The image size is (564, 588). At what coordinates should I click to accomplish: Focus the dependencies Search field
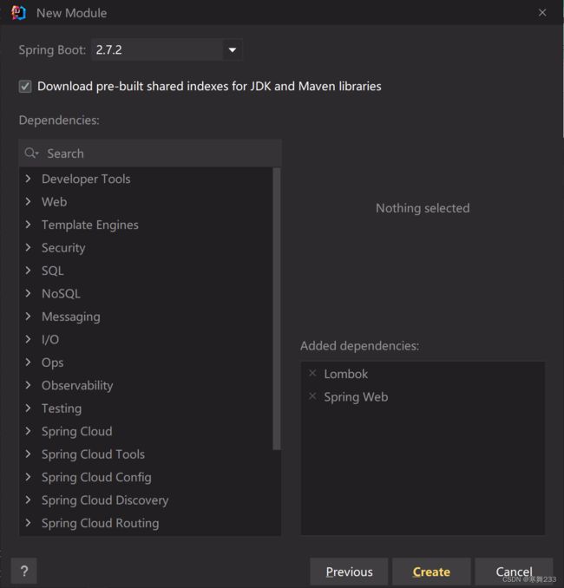[150, 153]
